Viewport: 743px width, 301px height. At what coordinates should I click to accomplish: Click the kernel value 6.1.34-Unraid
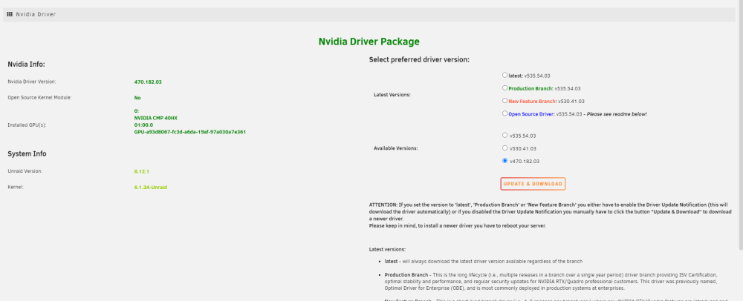151,187
